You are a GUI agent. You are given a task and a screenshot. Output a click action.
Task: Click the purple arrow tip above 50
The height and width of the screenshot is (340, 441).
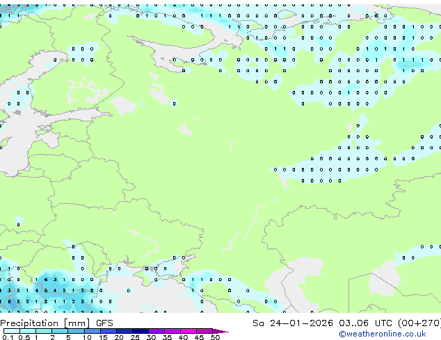pos(220,331)
